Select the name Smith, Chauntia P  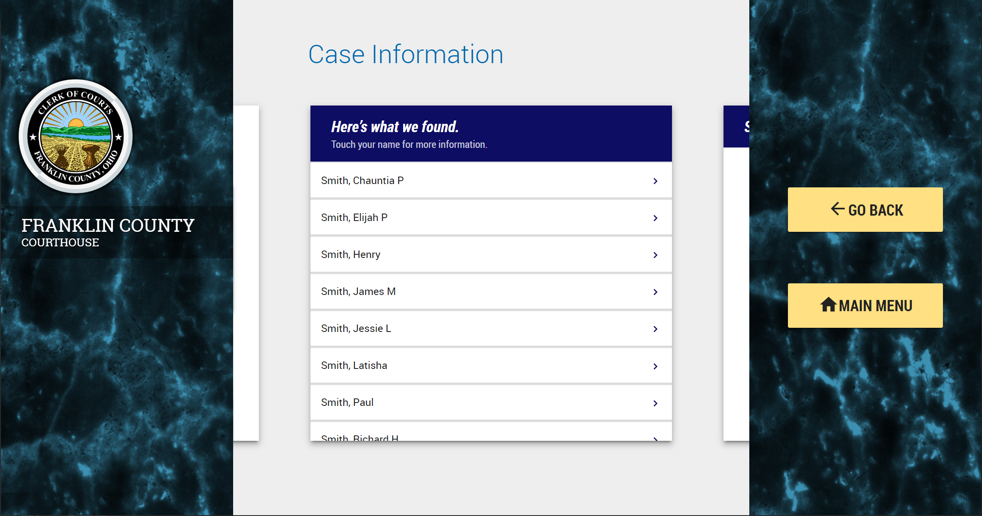click(x=362, y=181)
